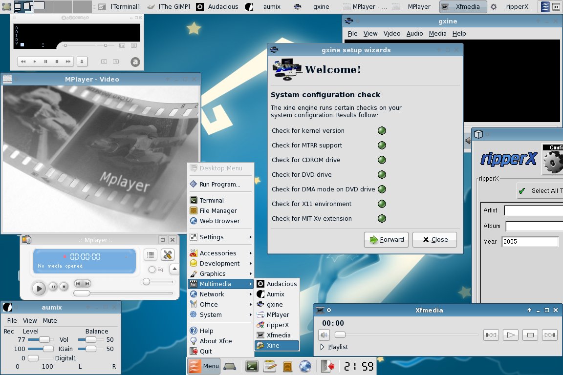The height and width of the screenshot is (375, 563).
Task: Stop in the small MPlayer controller
Action: [64, 286]
